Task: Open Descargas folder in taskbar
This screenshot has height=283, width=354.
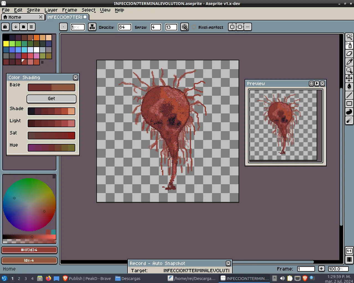Action: click(128, 279)
